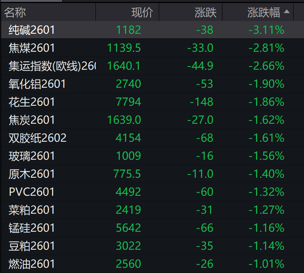Screen dimensions: 304x273
Task: Open the 双胶纸2602 contract name
Action: coord(37,138)
